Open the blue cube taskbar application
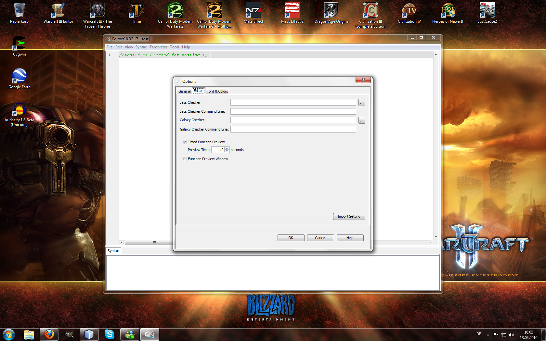This screenshot has width=546, height=341. coord(89,335)
